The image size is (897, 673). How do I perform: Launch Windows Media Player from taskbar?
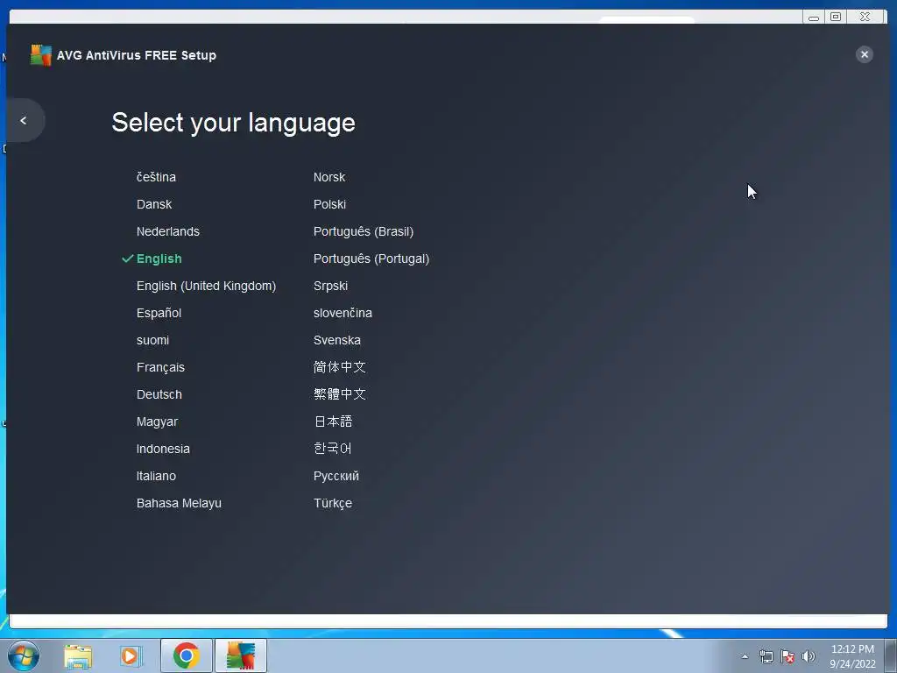131,655
